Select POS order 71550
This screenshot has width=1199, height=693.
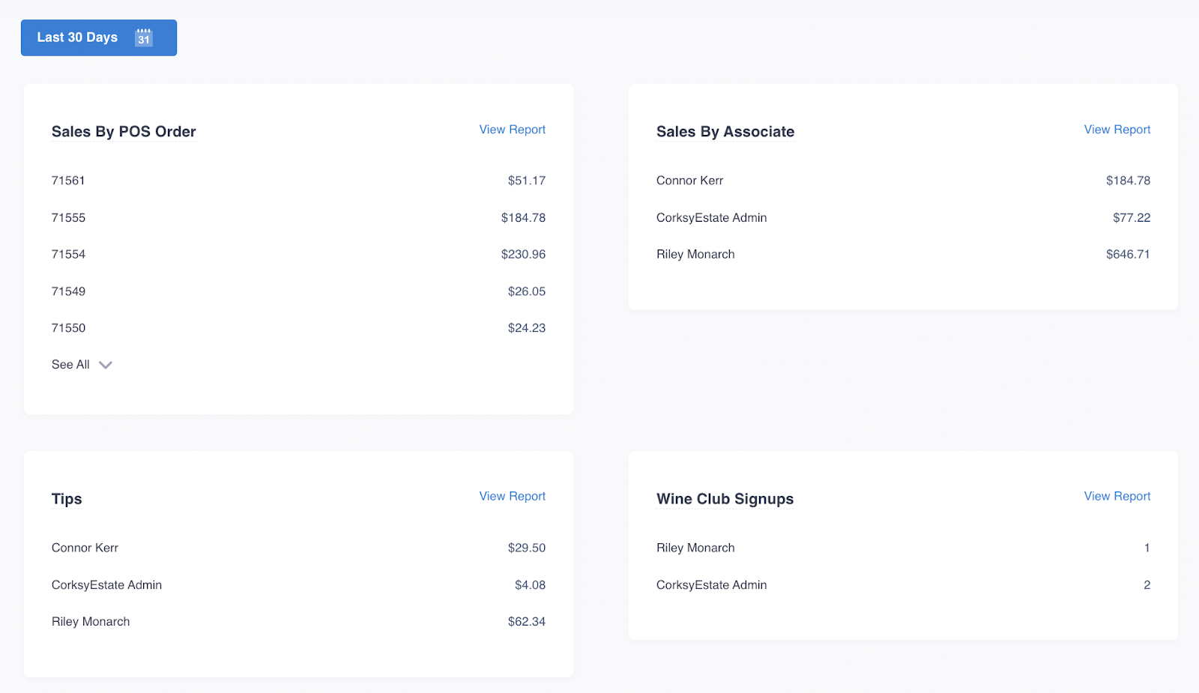point(68,328)
